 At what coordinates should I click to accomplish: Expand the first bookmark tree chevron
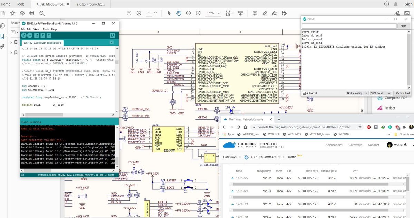(x=11, y=43)
